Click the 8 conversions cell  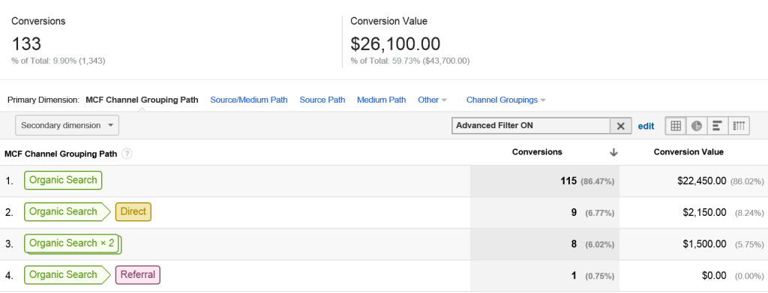[x=544, y=244]
